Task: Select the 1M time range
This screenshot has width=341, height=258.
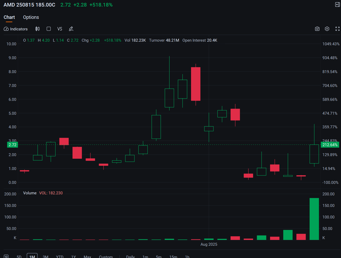Action: click(x=32, y=256)
